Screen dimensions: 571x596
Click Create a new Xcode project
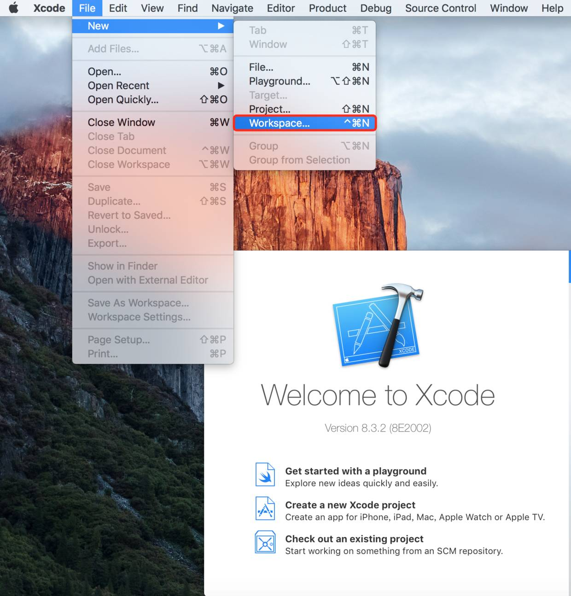pos(350,505)
